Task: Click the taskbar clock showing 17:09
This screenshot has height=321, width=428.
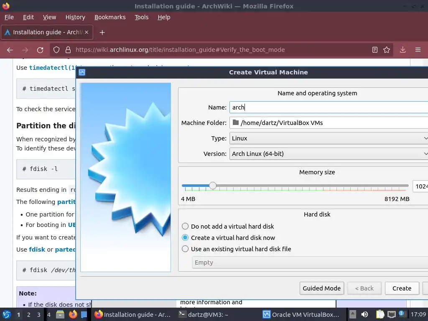Action: [418, 314]
